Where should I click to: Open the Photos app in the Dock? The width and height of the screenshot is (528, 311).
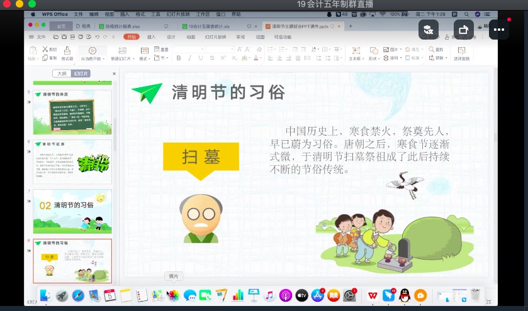coord(173,295)
